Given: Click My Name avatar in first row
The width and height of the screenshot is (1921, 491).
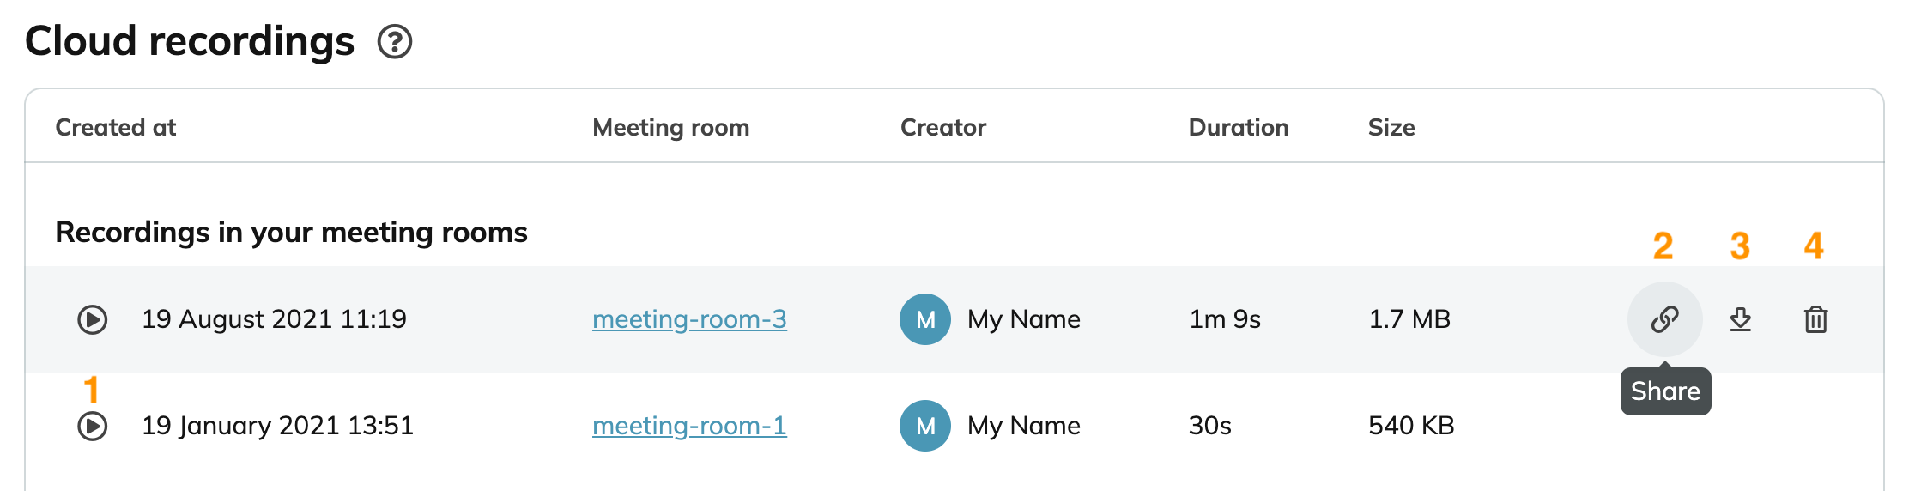Looking at the screenshot, I should (925, 319).
